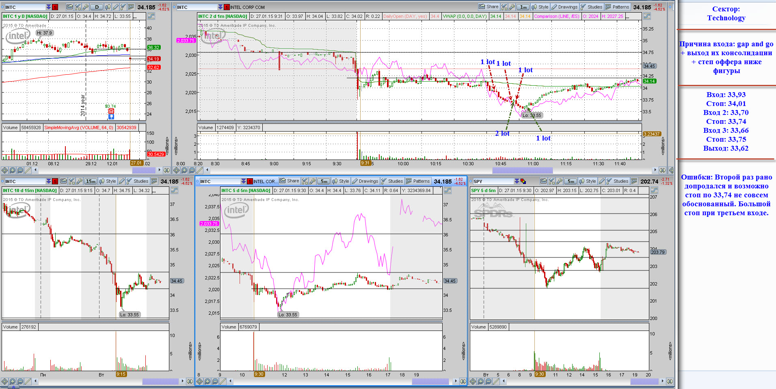
Task: Zoom out icon under daily chart
Action: point(20,170)
